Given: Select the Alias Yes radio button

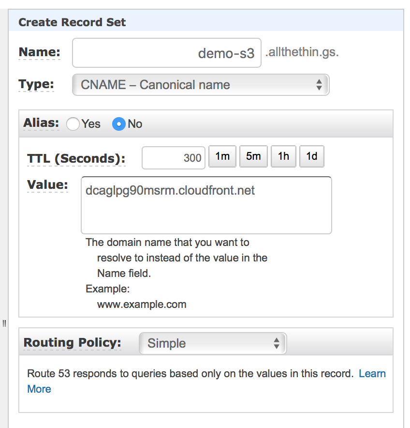Looking at the screenshot, I should tap(73, 124).
